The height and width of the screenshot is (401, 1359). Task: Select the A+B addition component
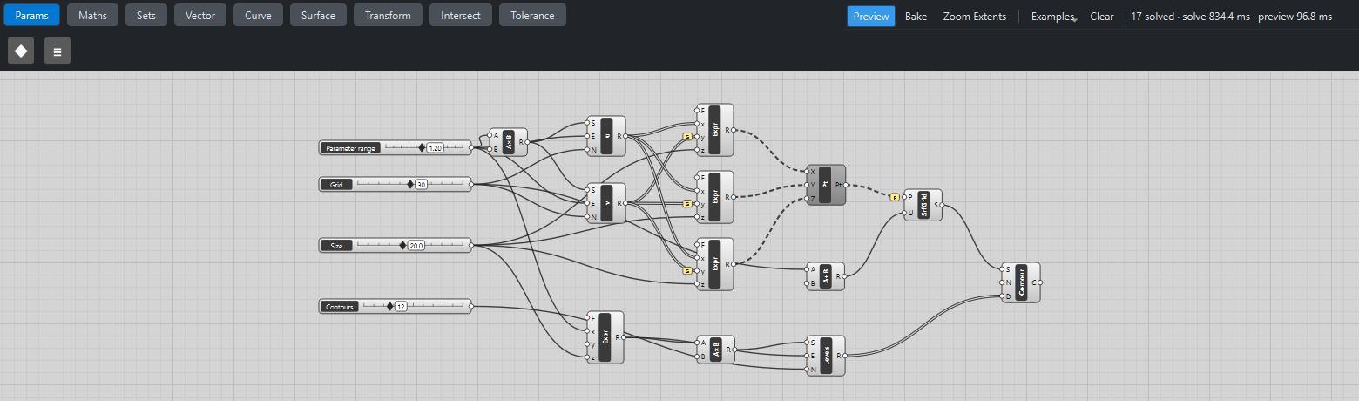825,276
